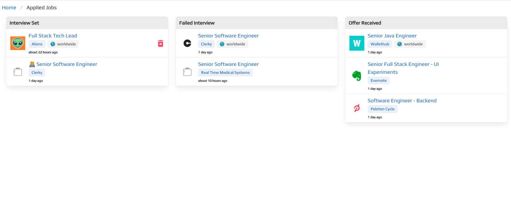Click the green Evernote elephant logo
Screen dimensions: 511x203
(357, 76)
